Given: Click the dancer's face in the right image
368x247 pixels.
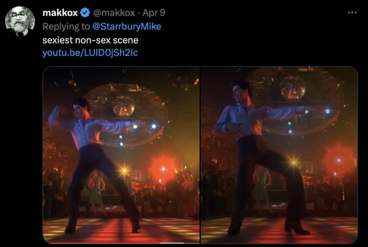Looking at the screenshot, I should click(238, 93).
